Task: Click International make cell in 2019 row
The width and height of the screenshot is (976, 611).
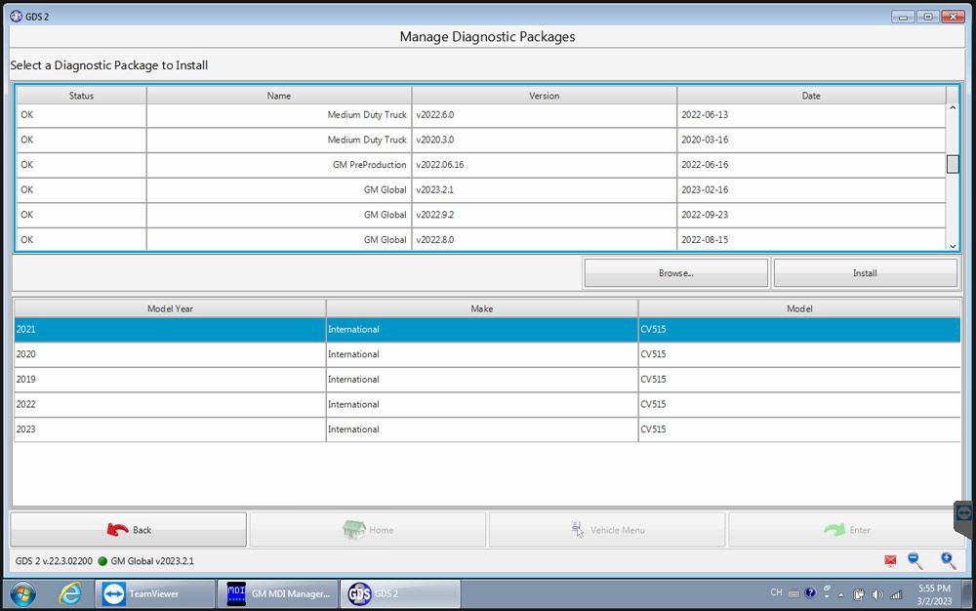Action: [482, 379]
